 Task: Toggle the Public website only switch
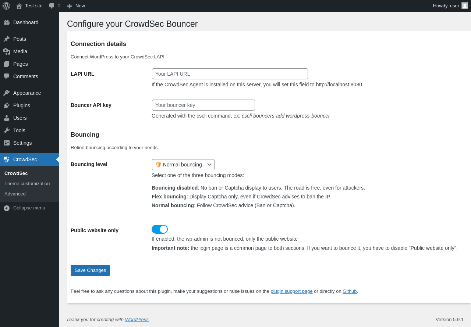point(160,229)
